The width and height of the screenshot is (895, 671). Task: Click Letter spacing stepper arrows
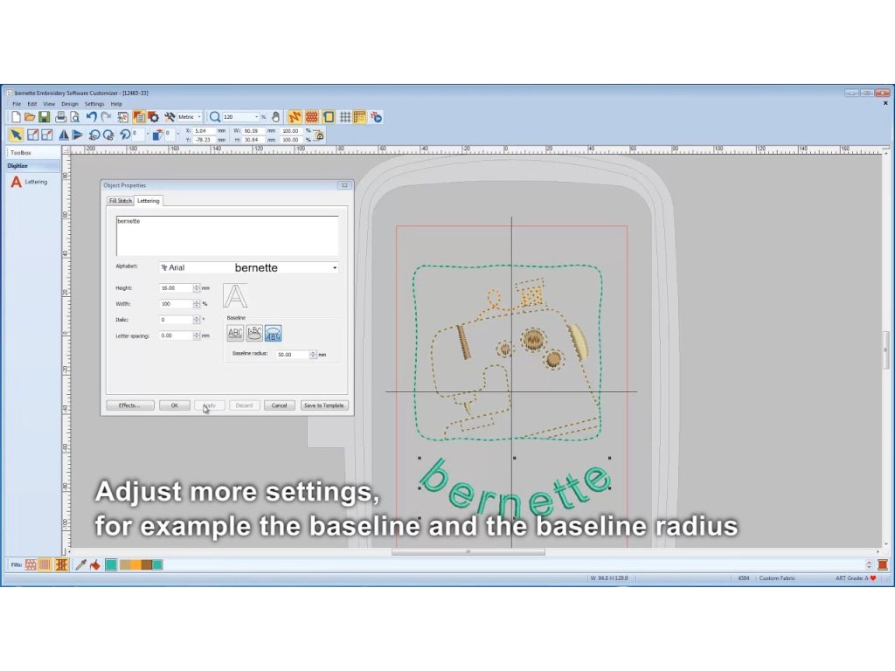[x=197, y=336]
